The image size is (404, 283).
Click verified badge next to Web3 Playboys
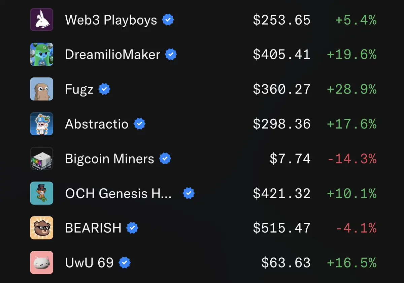[168, 20]
